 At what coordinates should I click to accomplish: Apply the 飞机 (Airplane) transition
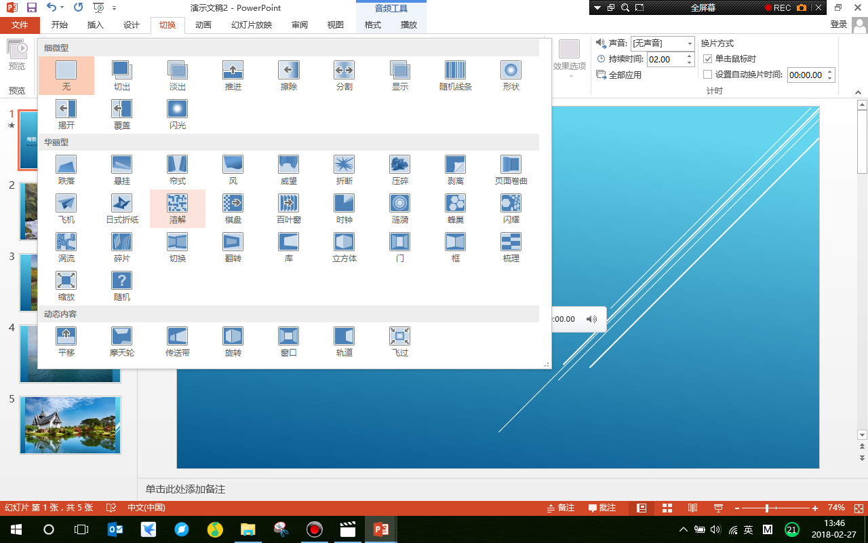click(66, 208)
